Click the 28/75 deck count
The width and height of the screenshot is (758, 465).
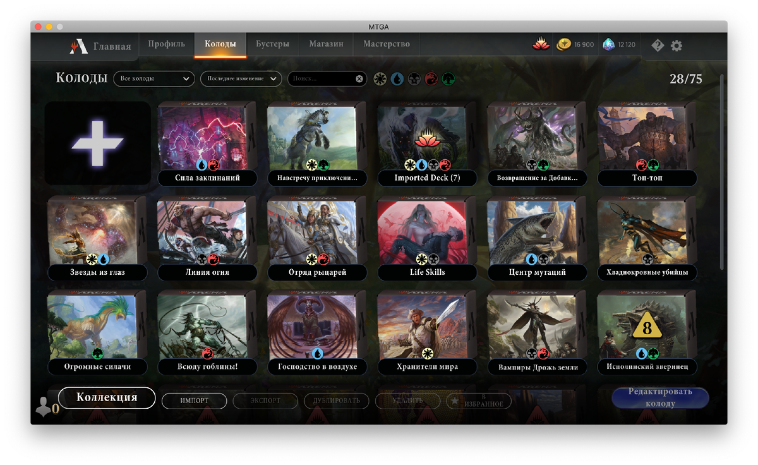click(x=685, y=79)
